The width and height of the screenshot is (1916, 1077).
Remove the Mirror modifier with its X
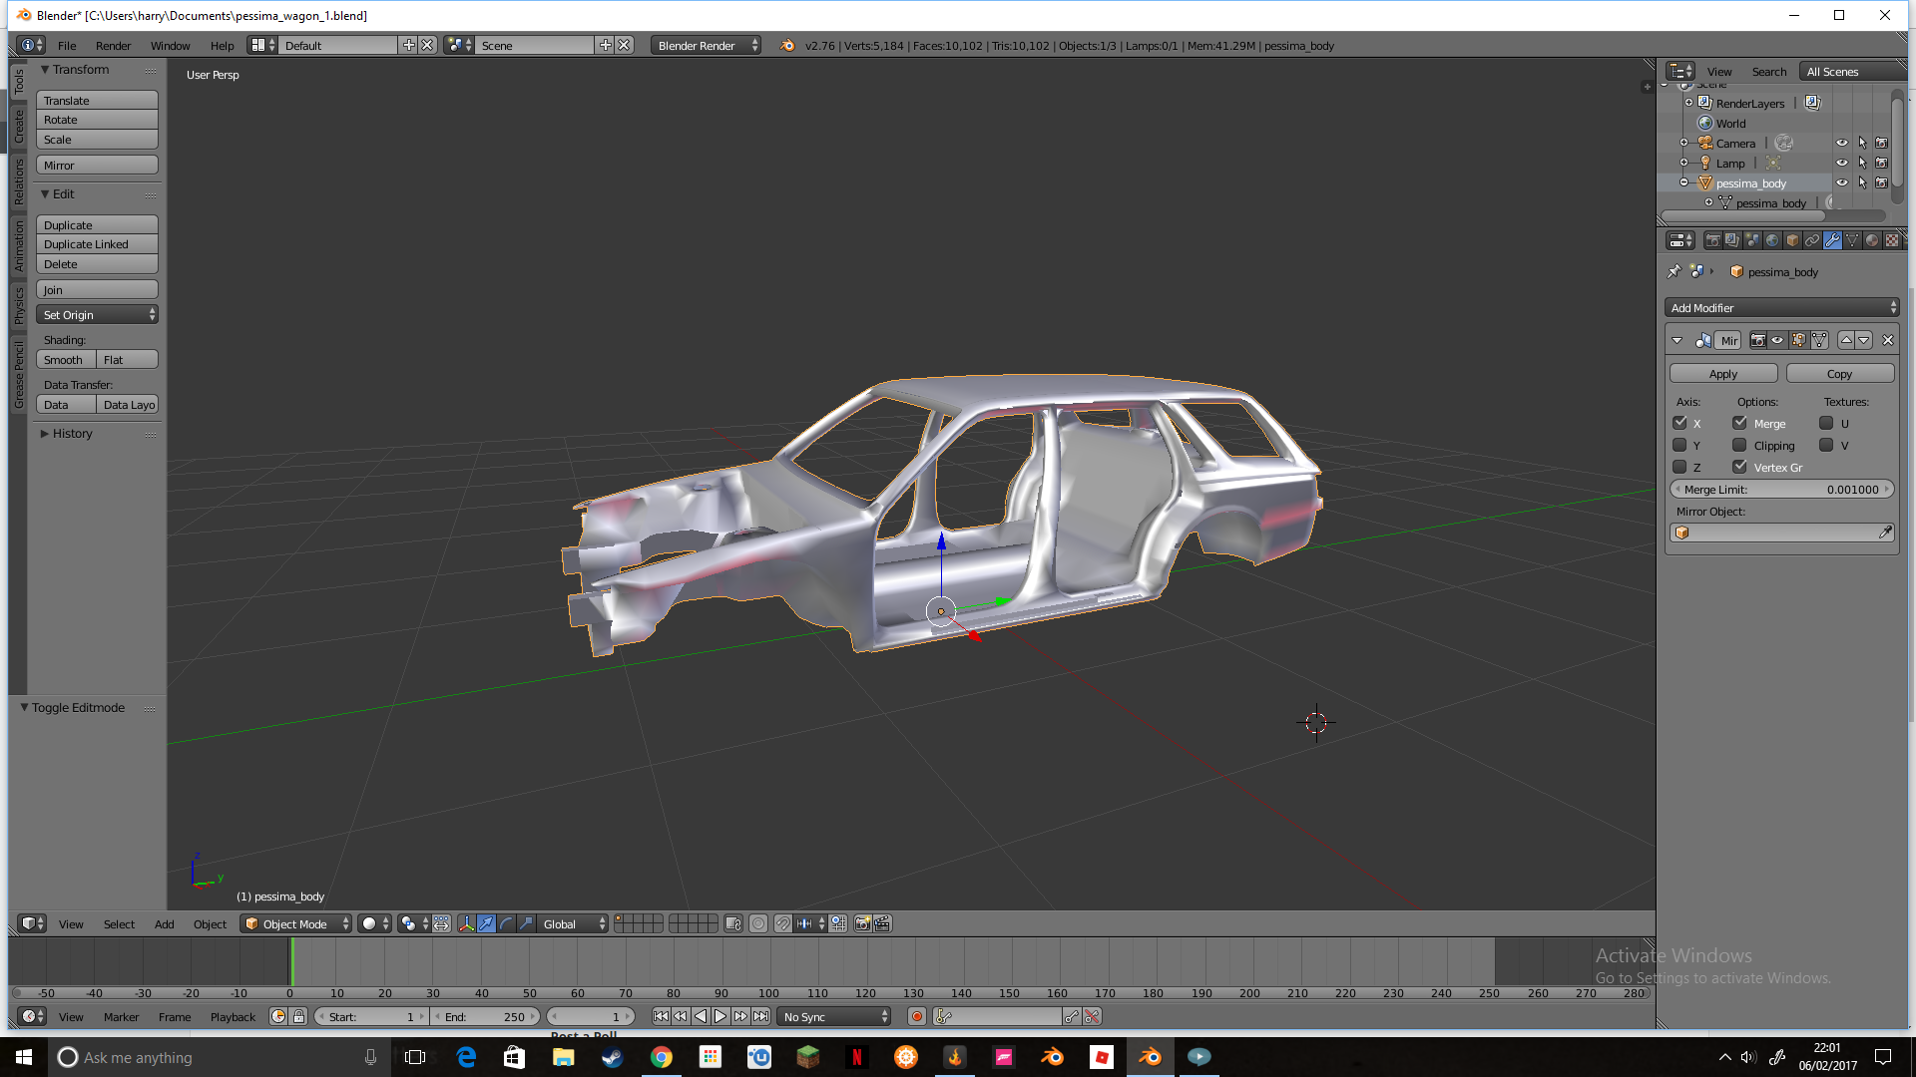1887,340
